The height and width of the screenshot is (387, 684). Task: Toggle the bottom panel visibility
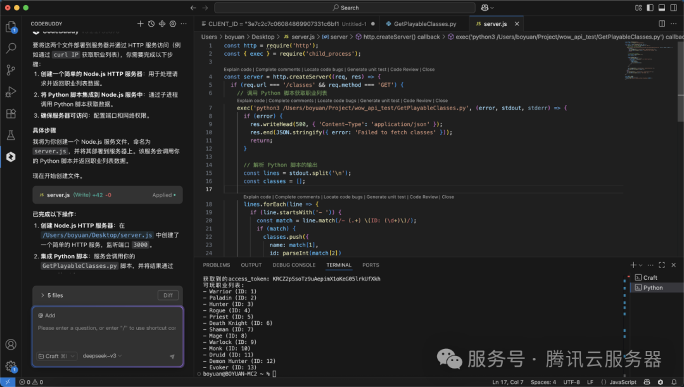click(x=662, y=8)
